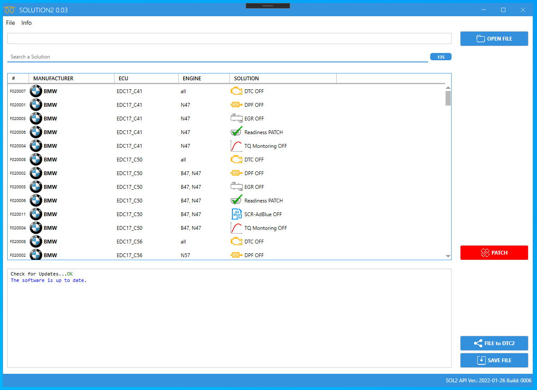This screenshot has width=537, height=390.
Task: Select the DTC OFF engine icon for EDC17_C56
Action: (x=236, y=241)
